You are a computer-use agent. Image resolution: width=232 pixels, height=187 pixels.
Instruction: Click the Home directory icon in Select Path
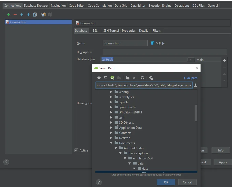point(99,78)
